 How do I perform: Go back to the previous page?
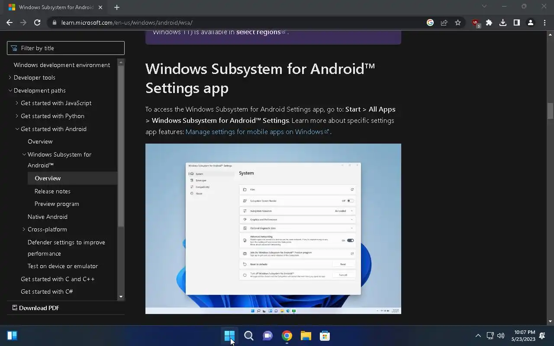point(10,22)
